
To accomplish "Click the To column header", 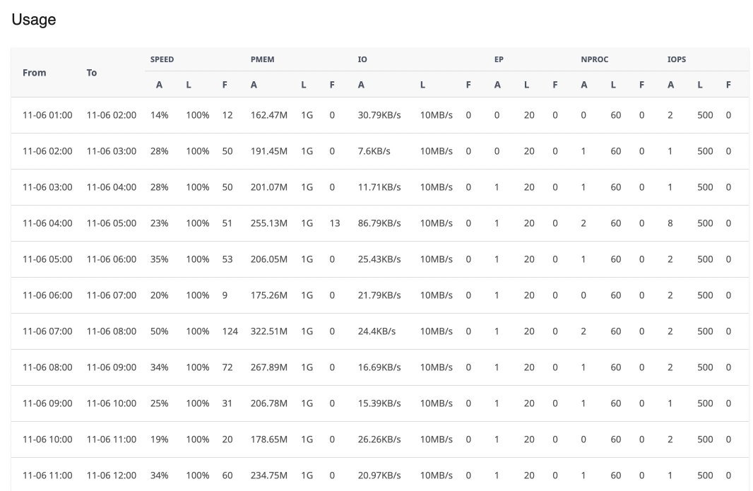I will [x=92, y=73].
